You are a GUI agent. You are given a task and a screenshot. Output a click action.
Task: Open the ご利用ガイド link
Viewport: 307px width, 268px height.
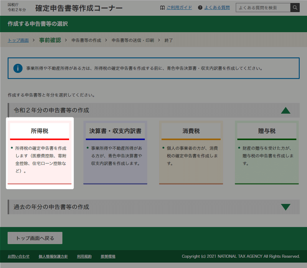(x=179, y=8)
